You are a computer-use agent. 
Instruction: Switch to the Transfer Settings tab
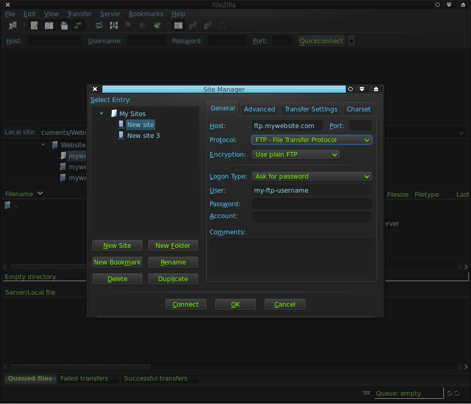pos(311,109)
